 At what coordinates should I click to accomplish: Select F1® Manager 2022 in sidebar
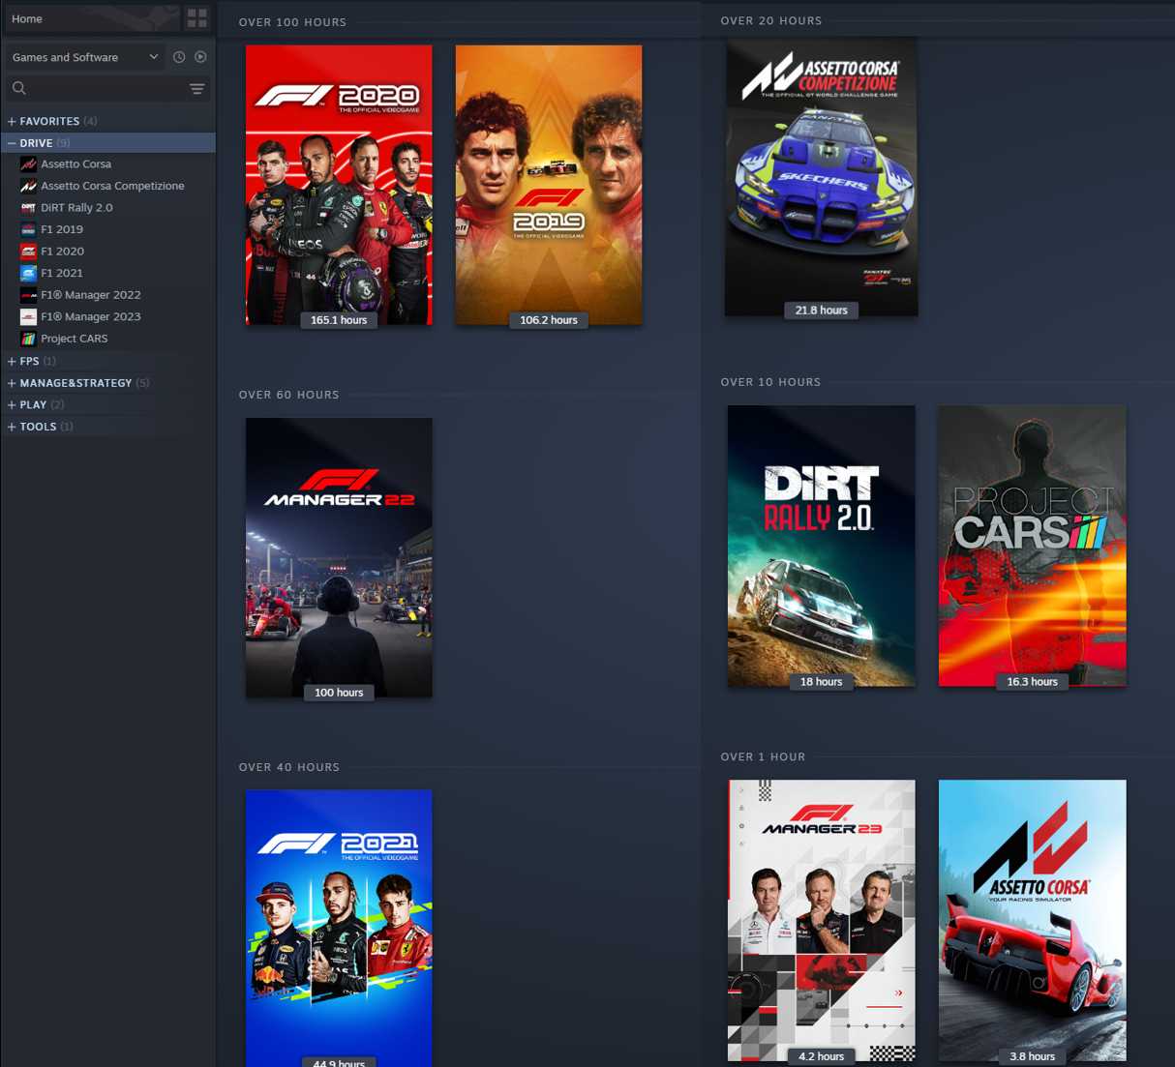tap(91, 295)
